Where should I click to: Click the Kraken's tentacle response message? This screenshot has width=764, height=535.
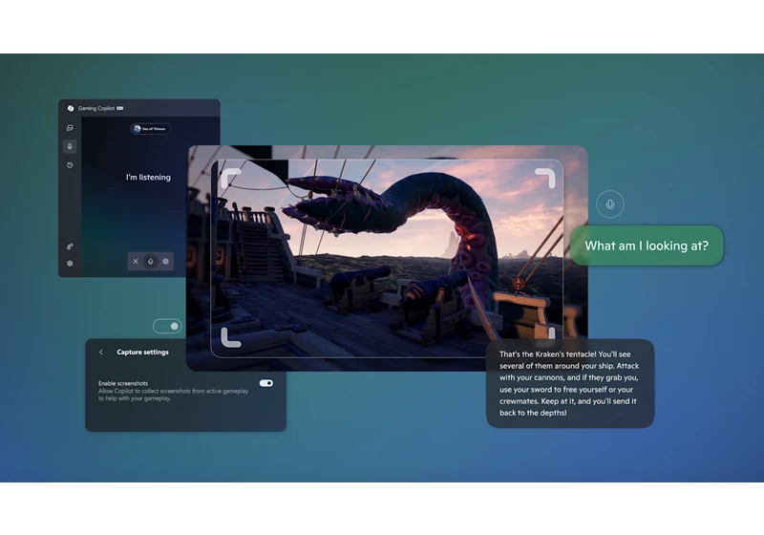[x=570, y=383]
